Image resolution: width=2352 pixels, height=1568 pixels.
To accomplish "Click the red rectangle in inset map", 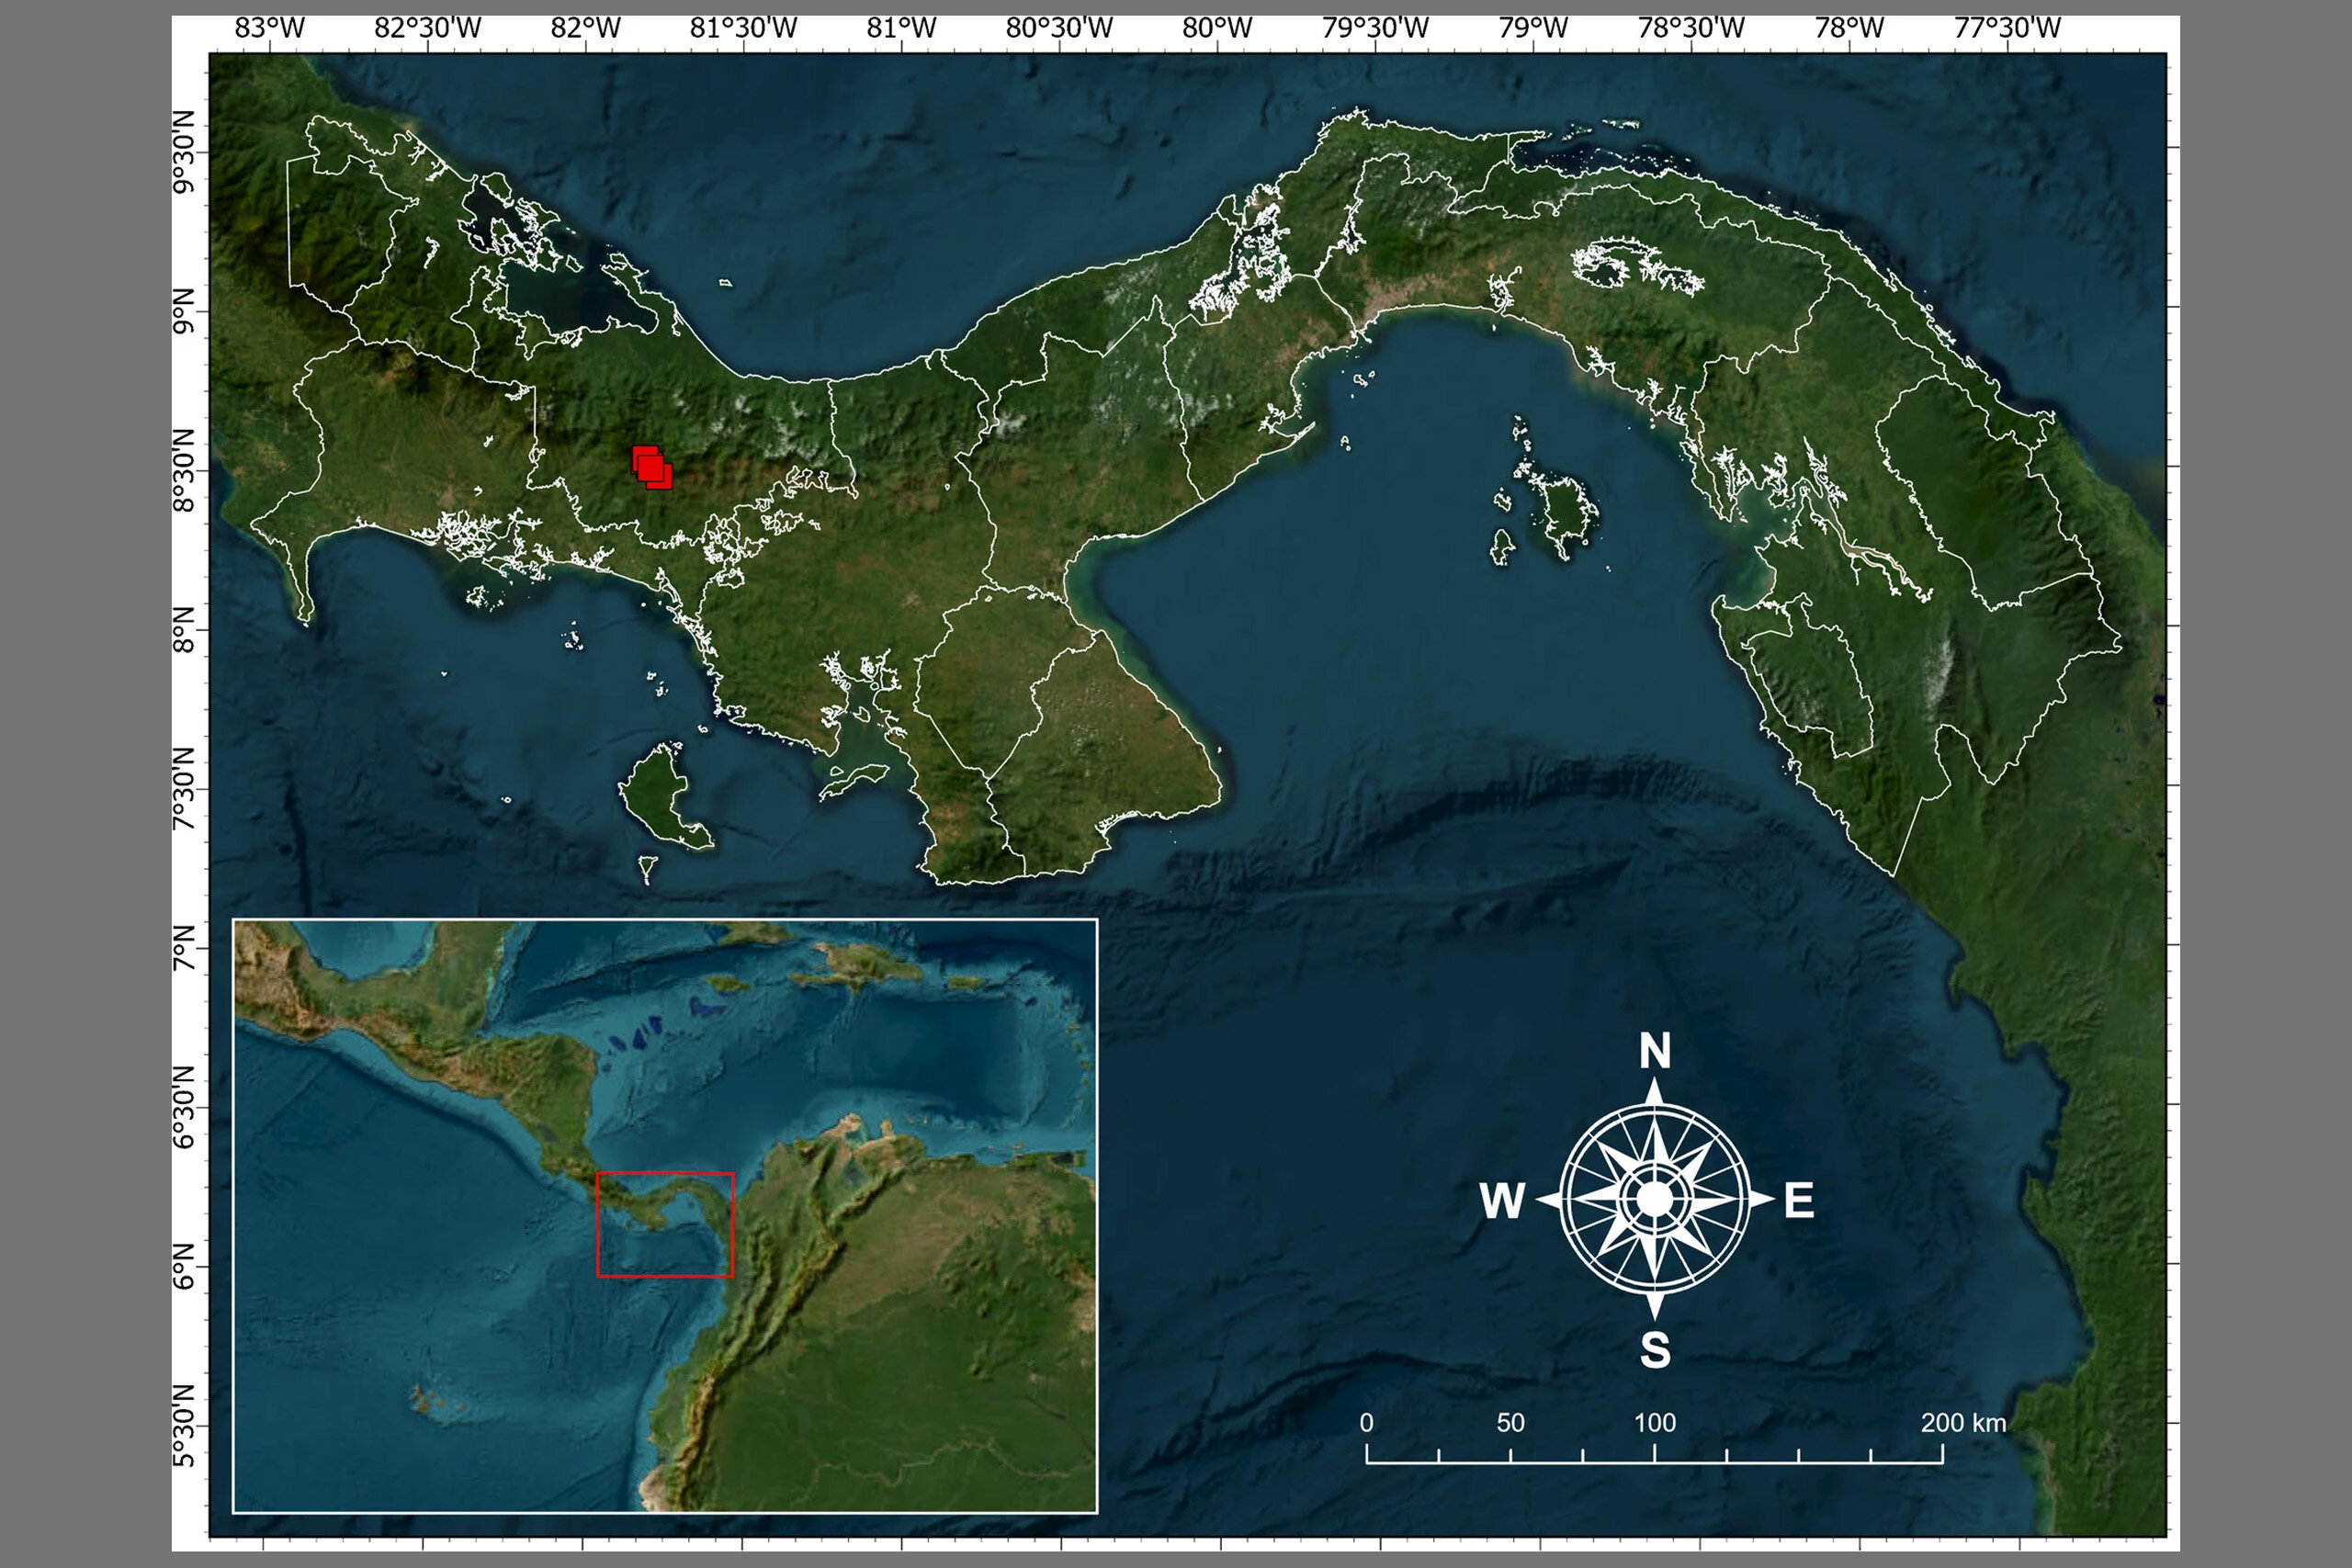I will coord(664,1224).
